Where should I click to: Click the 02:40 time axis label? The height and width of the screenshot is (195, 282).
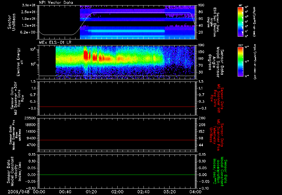click(143, 192)
